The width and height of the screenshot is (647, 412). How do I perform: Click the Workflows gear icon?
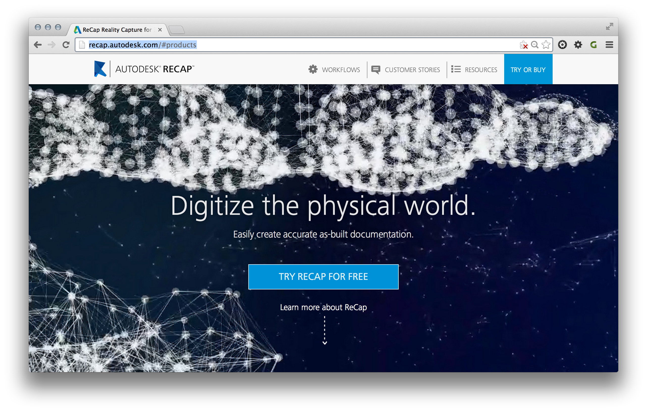coord(313,70)
